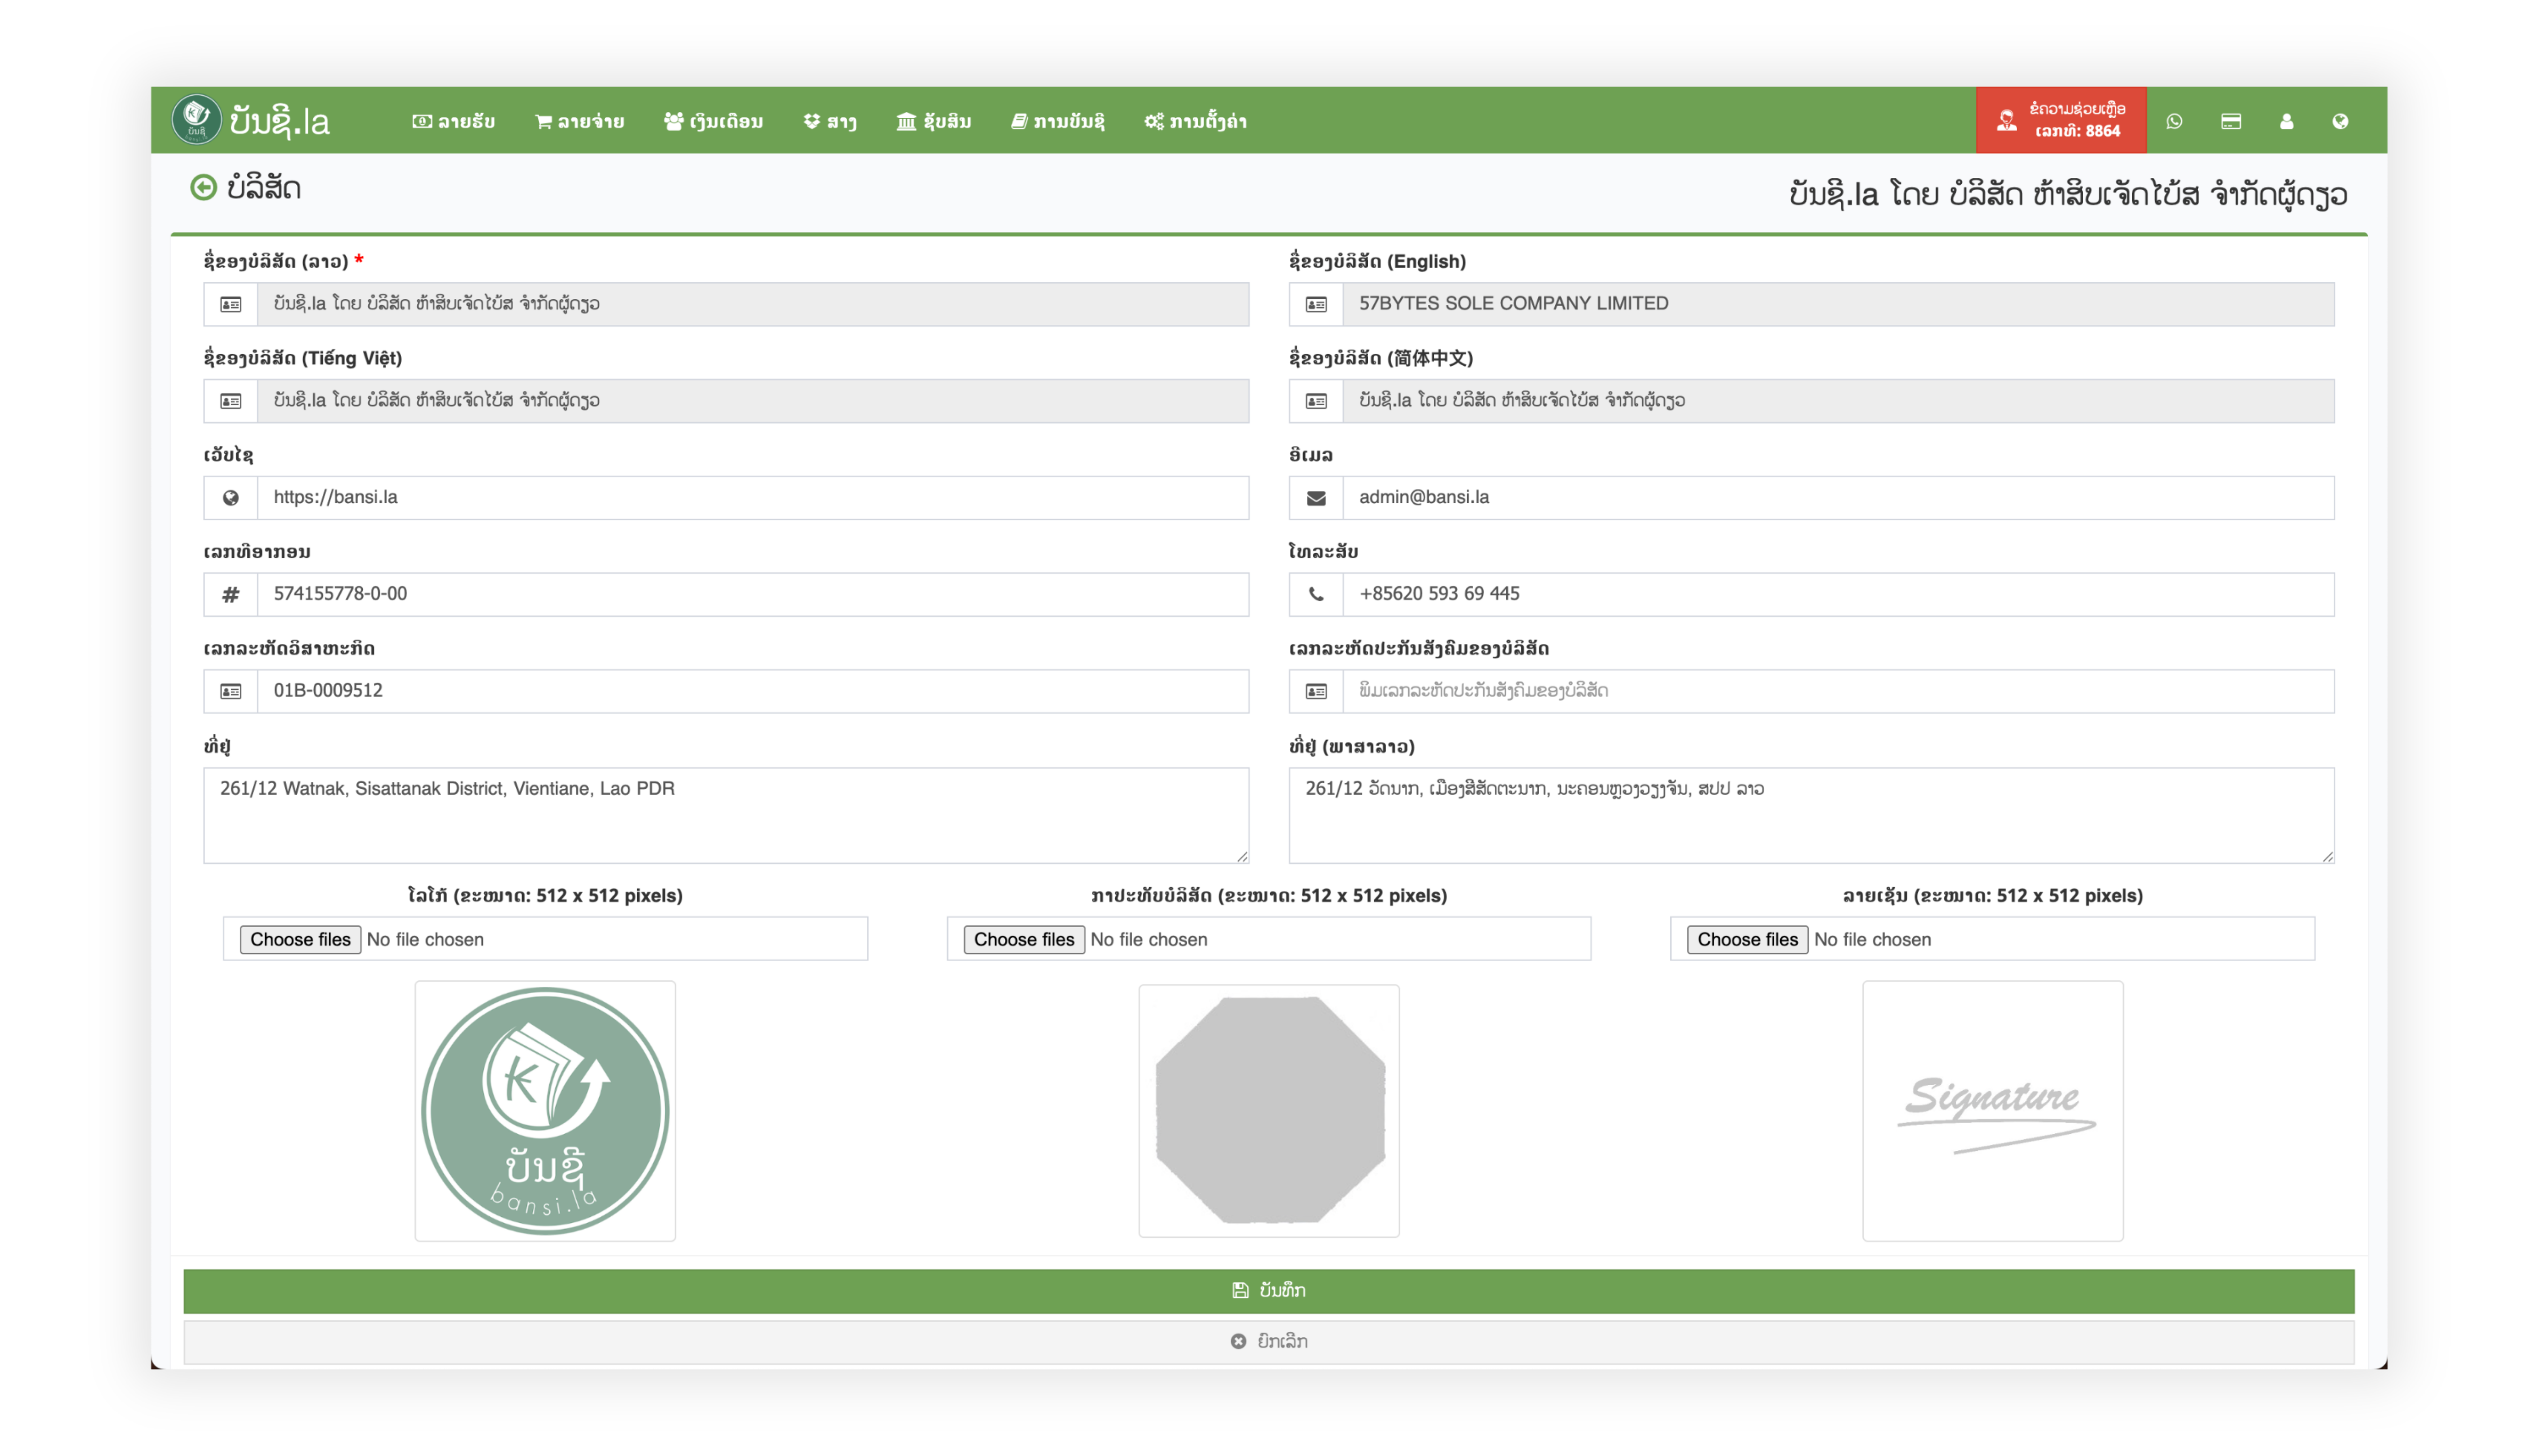Click the gray octagon stamp preview
This screenshot has width=2540, height=1456.
click(x=1268, y=1111)
